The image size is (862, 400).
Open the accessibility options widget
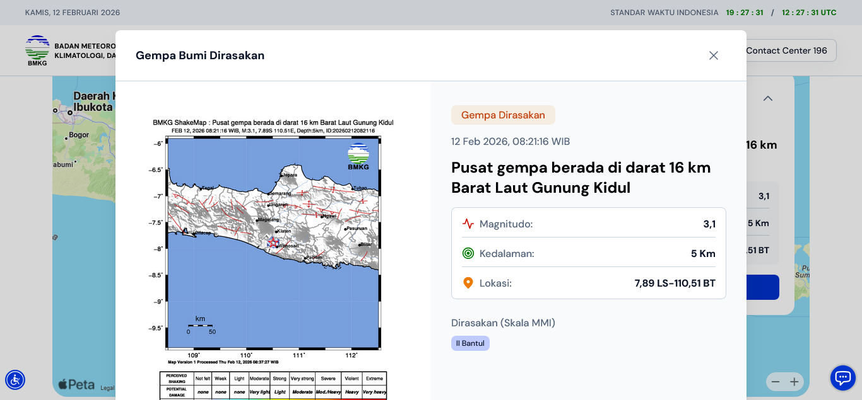[15, 380]
